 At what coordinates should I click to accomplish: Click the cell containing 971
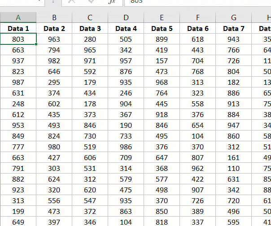[x=90, y=61]
